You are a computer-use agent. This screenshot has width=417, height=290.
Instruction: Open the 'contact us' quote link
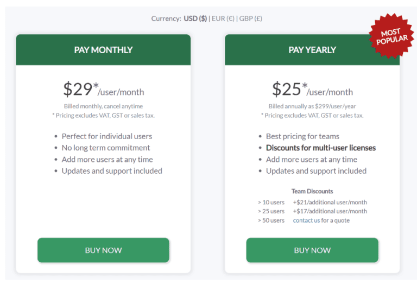click(306, 220)
